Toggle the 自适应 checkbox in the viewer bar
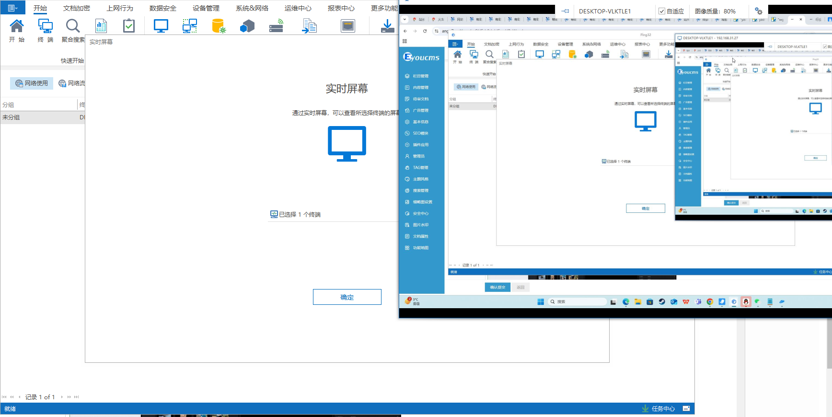 tap(662, 11)
